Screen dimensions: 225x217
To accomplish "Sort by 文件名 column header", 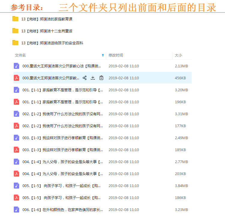I will [x=20, y=55].
